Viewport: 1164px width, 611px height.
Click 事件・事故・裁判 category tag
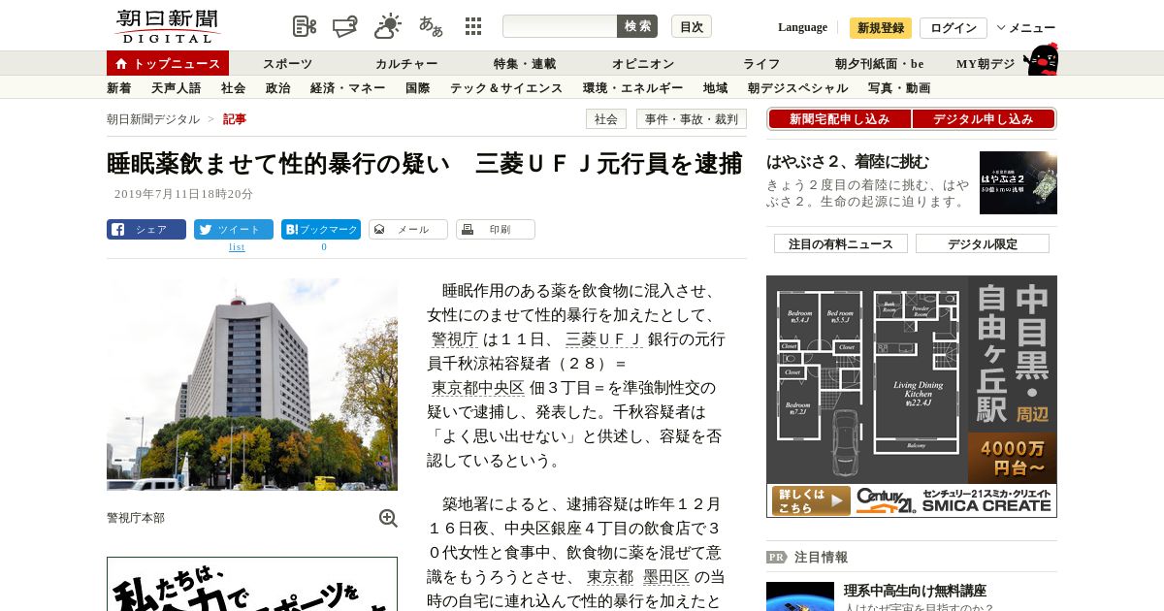click(692, 119)
